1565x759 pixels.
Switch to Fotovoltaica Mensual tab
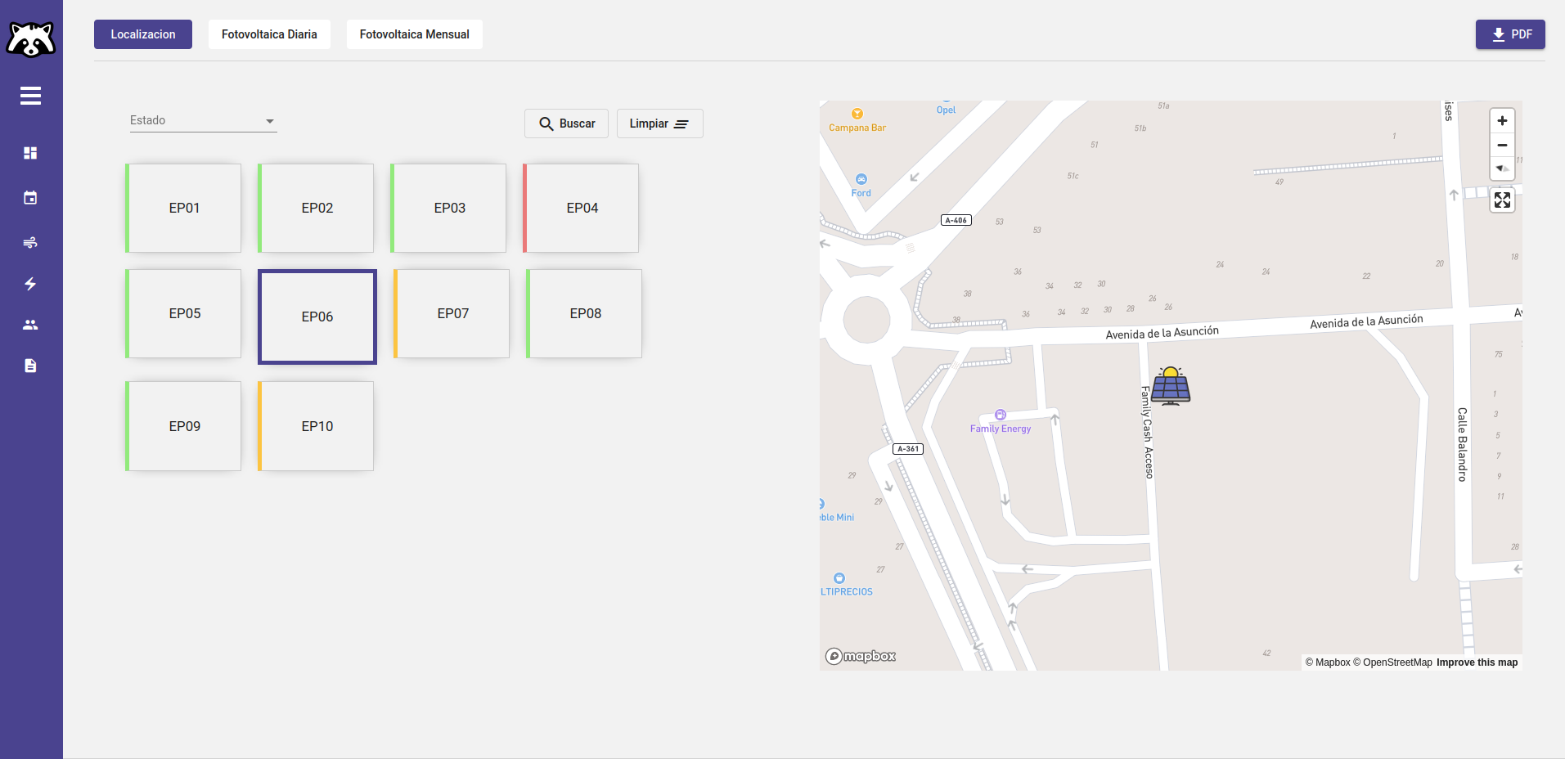(414, 34)
